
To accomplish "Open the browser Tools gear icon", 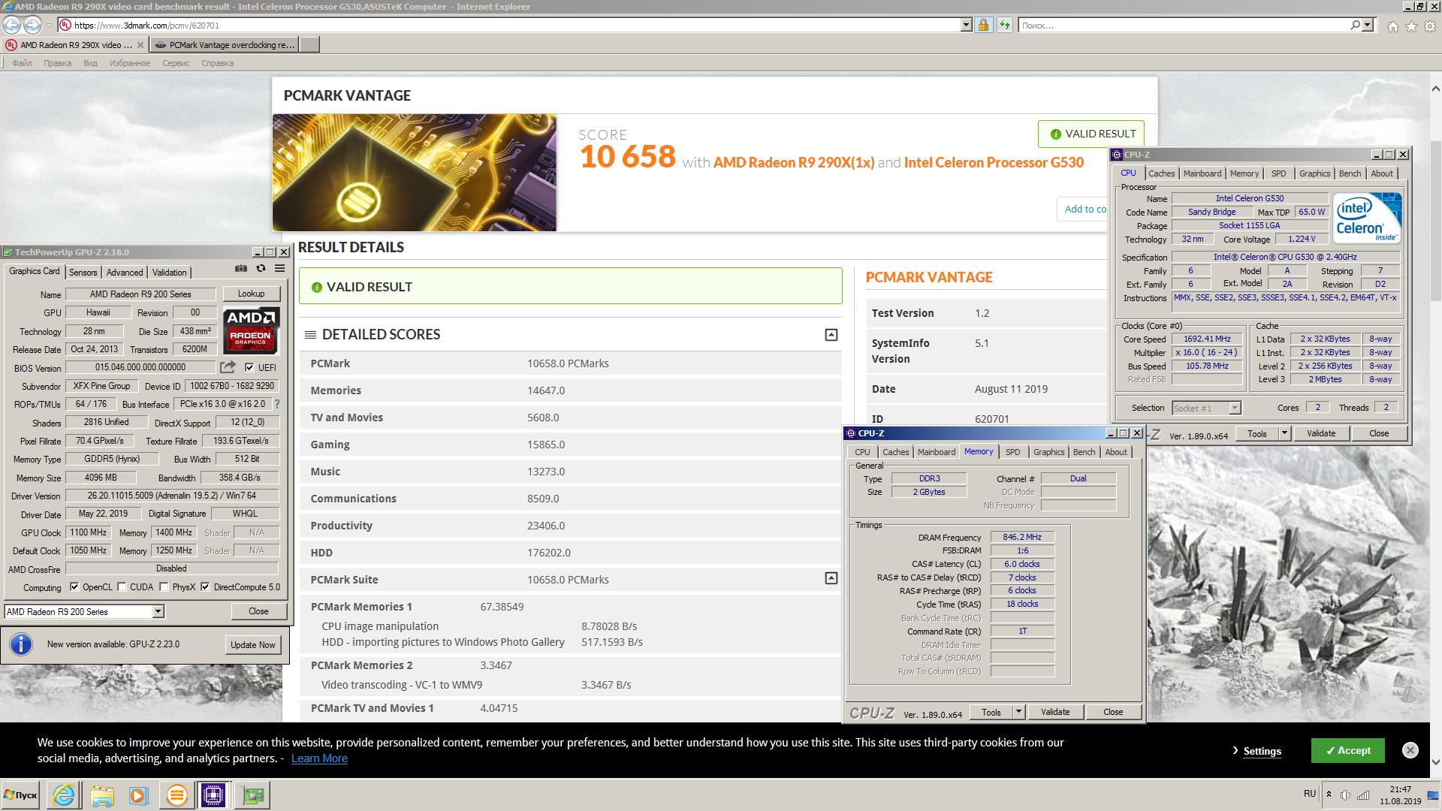I will [x=1430, y=26].
